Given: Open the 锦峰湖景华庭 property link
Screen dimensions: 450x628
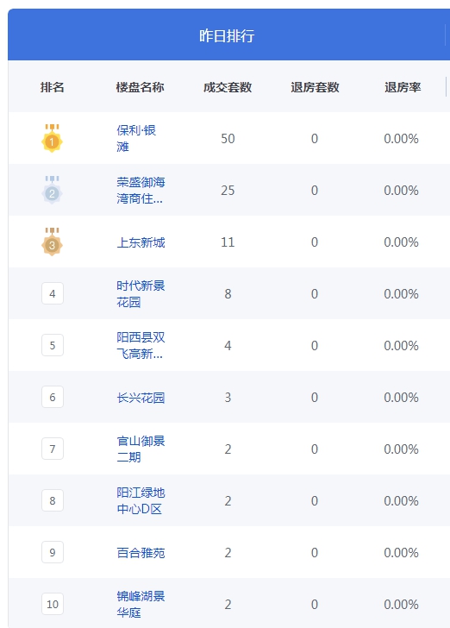Looking at the screenshot, I should (x=141, y=604).
